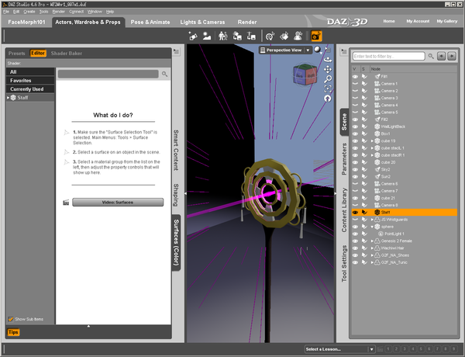Image resolution: width=465 pixels, height=357 pixels.
Task: Expand the cube stacIL 1 node
Action: (372, 148)
